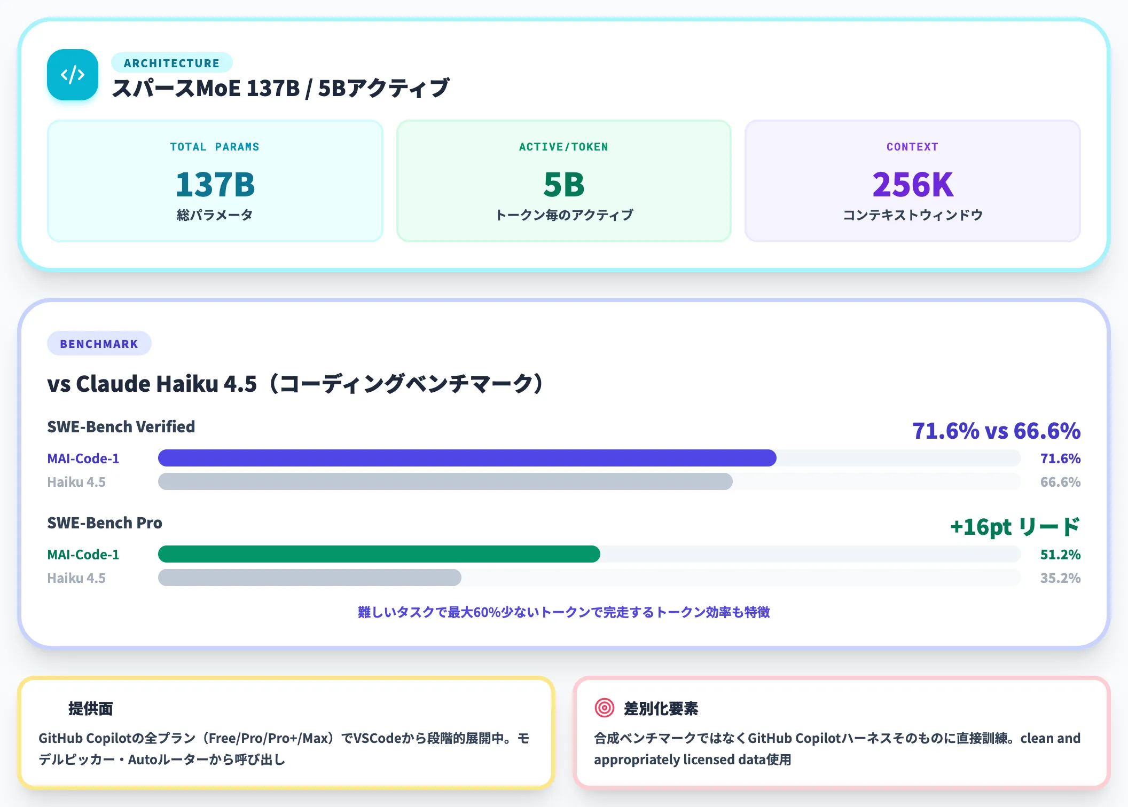Click the SWE-Bench Pro label
Viewport: 1128px width, 807px height.
point(105,523)
